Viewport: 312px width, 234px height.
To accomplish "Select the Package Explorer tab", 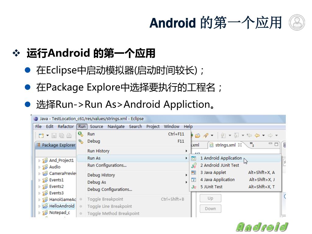I will tap(56, 145).
